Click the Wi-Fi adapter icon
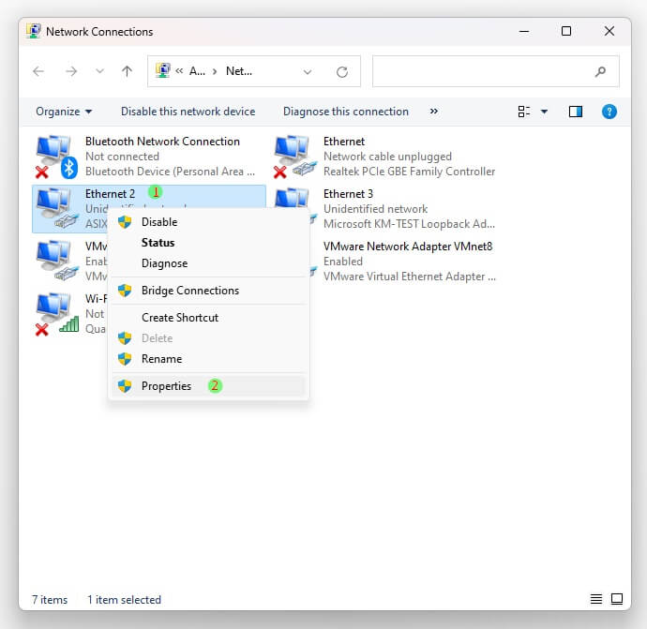Viewport: 647px width, 629px height. pos(55,314)
